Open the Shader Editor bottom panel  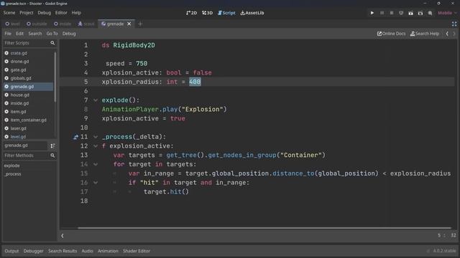(137, 251)
